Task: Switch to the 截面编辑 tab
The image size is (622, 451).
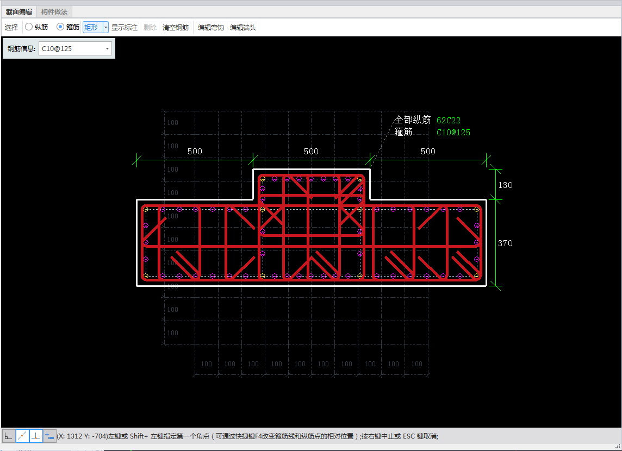Action: (19, 11)
